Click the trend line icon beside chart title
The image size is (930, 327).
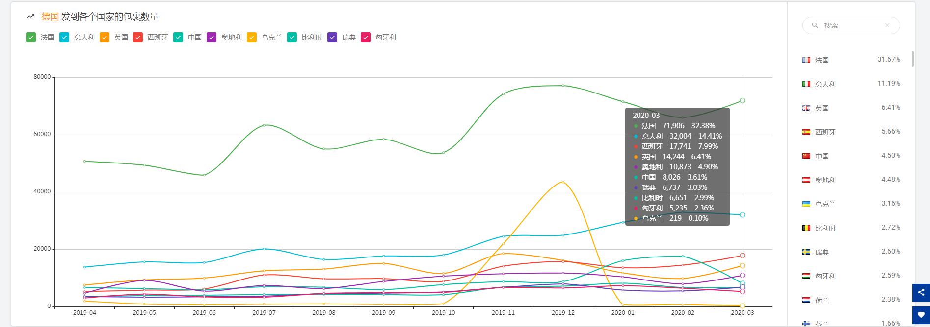(x=30, y=17)
